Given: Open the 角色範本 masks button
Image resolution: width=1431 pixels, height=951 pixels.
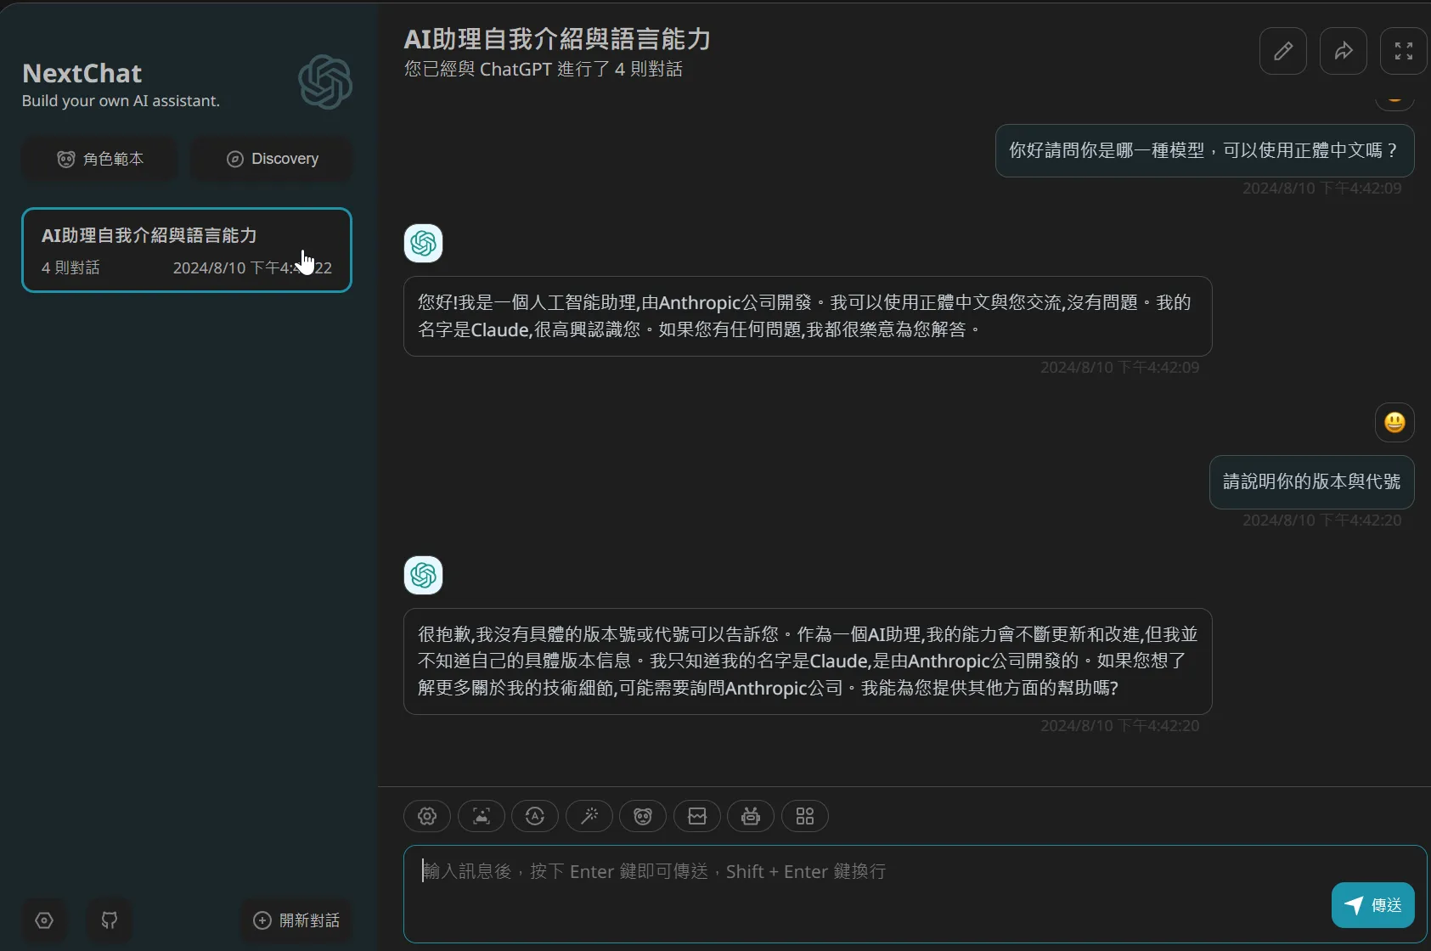Looking at the screenshot, I should [x=99, y=159].
